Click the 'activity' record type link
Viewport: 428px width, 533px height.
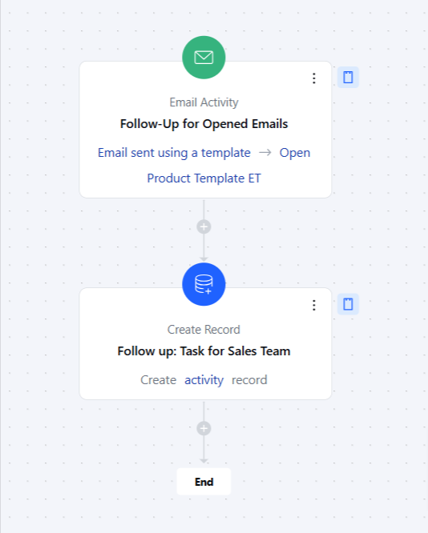(x=204, y=380)
